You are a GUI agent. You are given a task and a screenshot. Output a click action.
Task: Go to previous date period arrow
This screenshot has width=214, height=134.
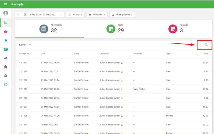pyautogui.click(x=18, y=15)
